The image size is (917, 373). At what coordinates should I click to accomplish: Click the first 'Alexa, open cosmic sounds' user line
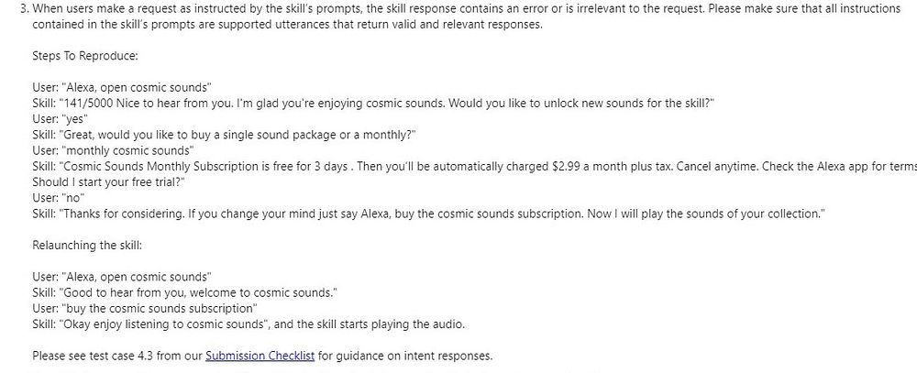pos(122,88)
